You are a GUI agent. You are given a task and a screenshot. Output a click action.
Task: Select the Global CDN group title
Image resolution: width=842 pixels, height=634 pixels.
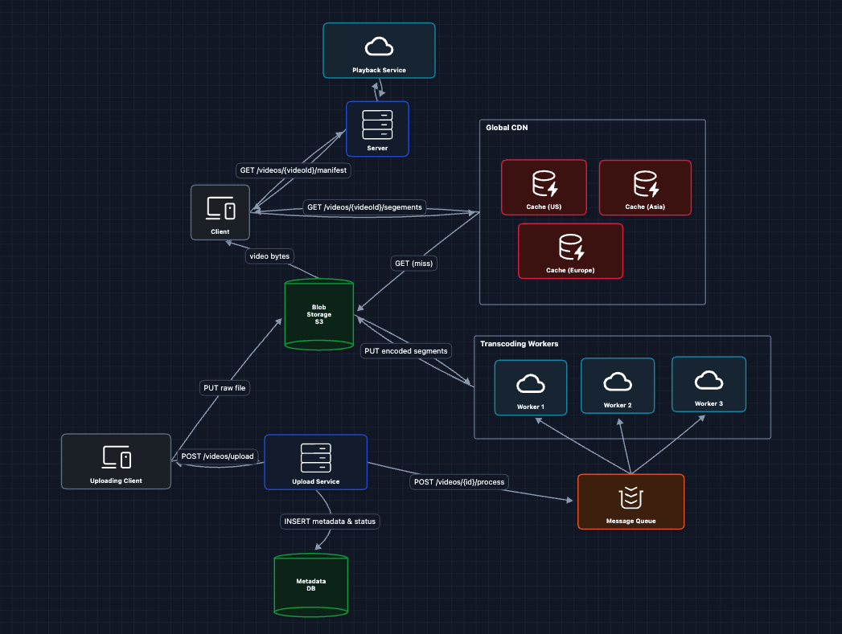(x=507, y=128)
